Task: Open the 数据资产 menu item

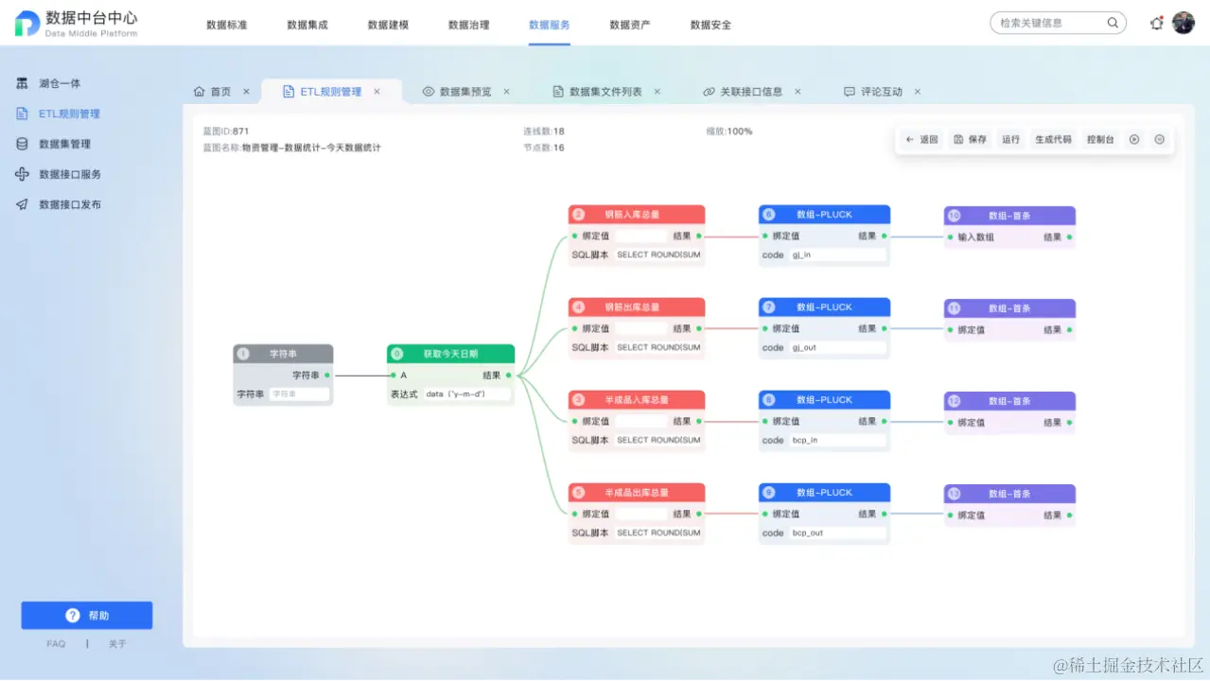Action: (629, 26)
